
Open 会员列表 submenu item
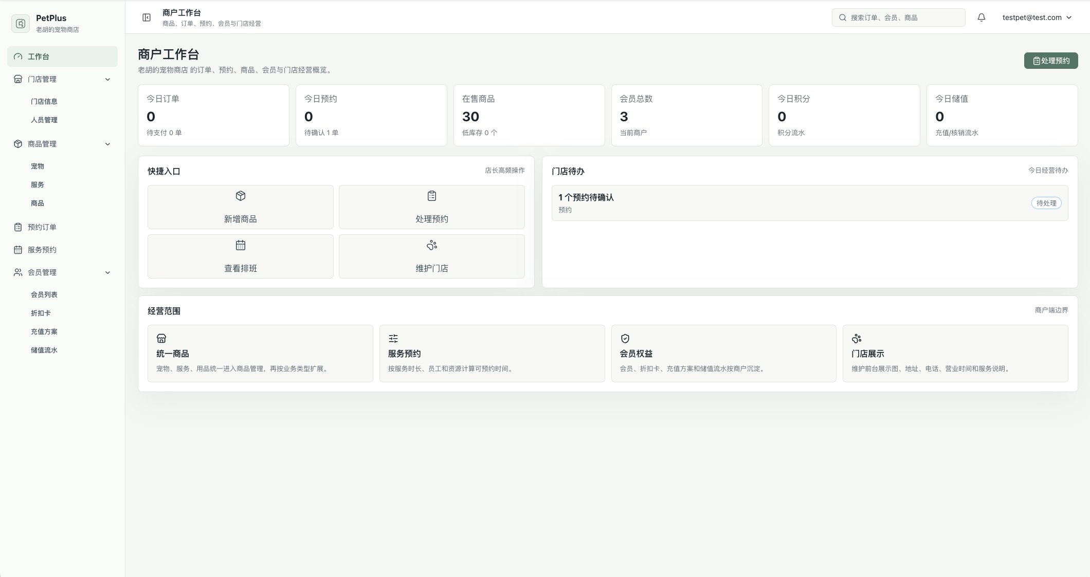(x=44, y=294)
